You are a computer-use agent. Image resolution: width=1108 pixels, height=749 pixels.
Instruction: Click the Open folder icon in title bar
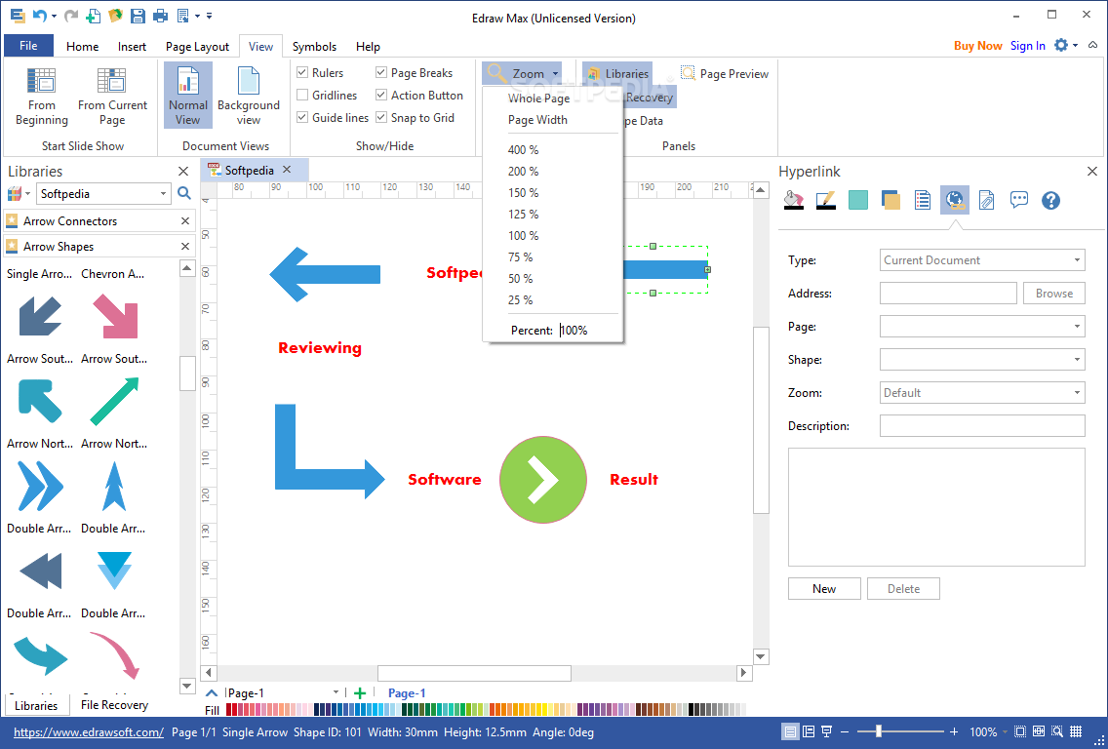tap(115, 16)
